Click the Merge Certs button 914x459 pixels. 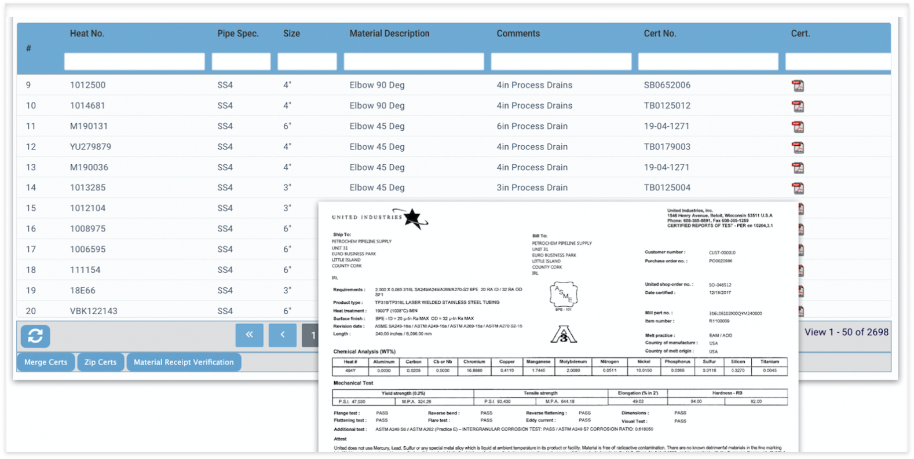46,362
